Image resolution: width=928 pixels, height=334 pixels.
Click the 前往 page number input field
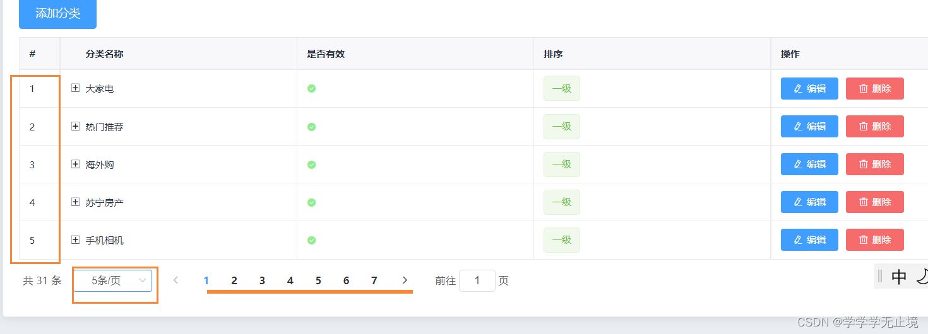(x=477, y=281)
